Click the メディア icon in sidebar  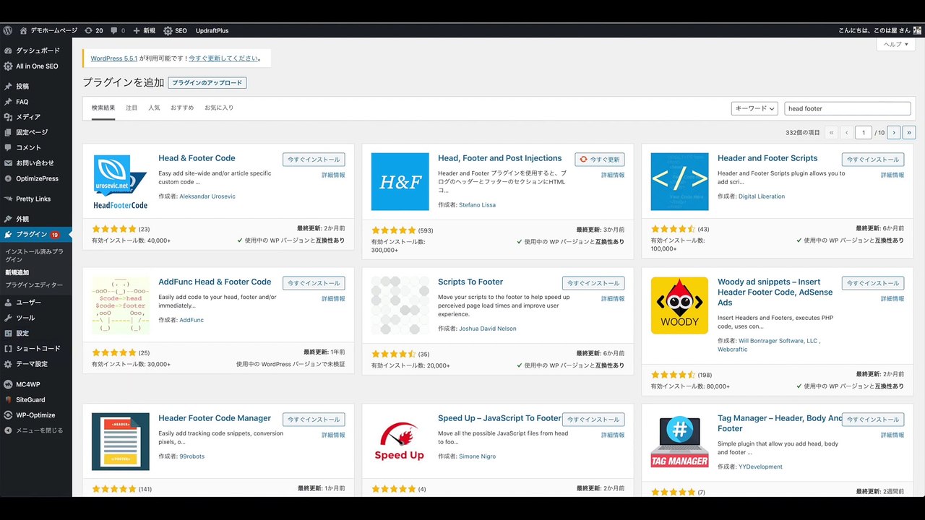point(8,117)
